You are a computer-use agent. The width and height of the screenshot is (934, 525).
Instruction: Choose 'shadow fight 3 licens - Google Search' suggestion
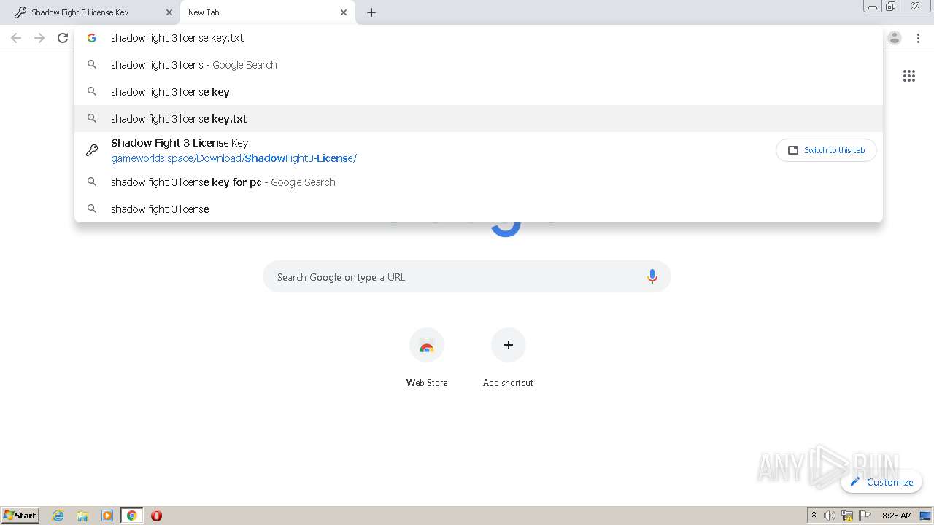(479, 65)
